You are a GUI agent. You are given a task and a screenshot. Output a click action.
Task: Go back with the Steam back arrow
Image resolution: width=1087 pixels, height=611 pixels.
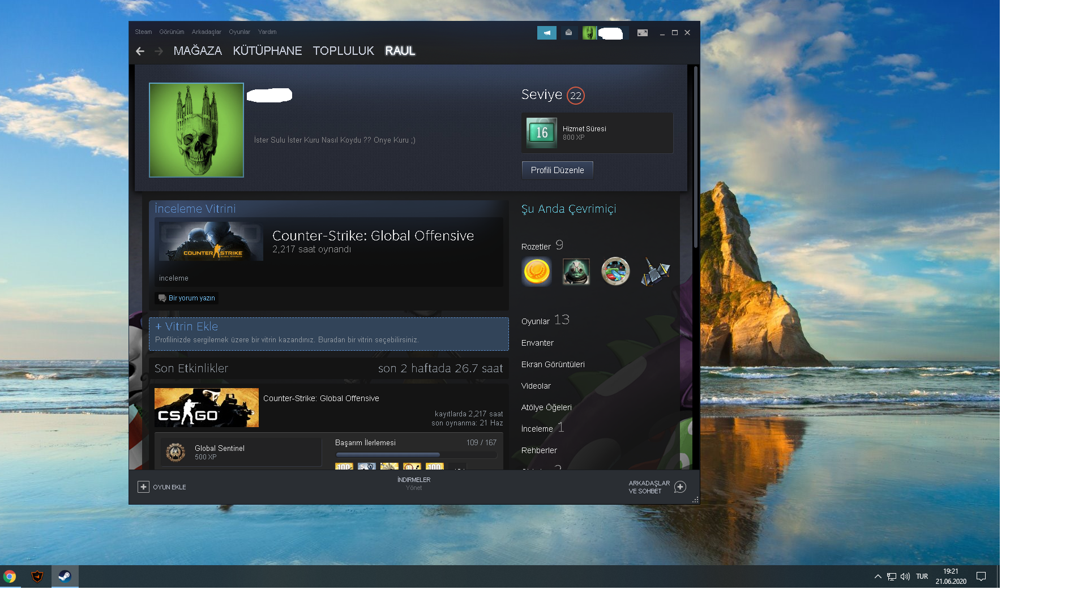pos(140,51)
